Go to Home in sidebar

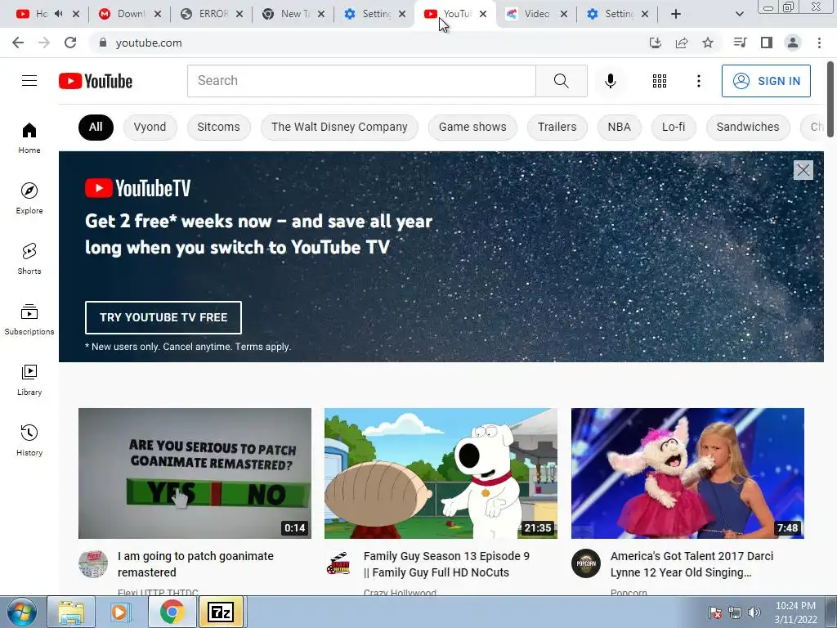(x=29, y=137)
